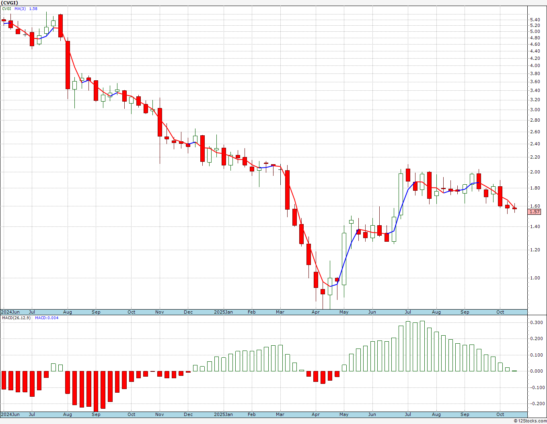
Task: Select the "1.00" price axis label
Action: coord(535,278)
